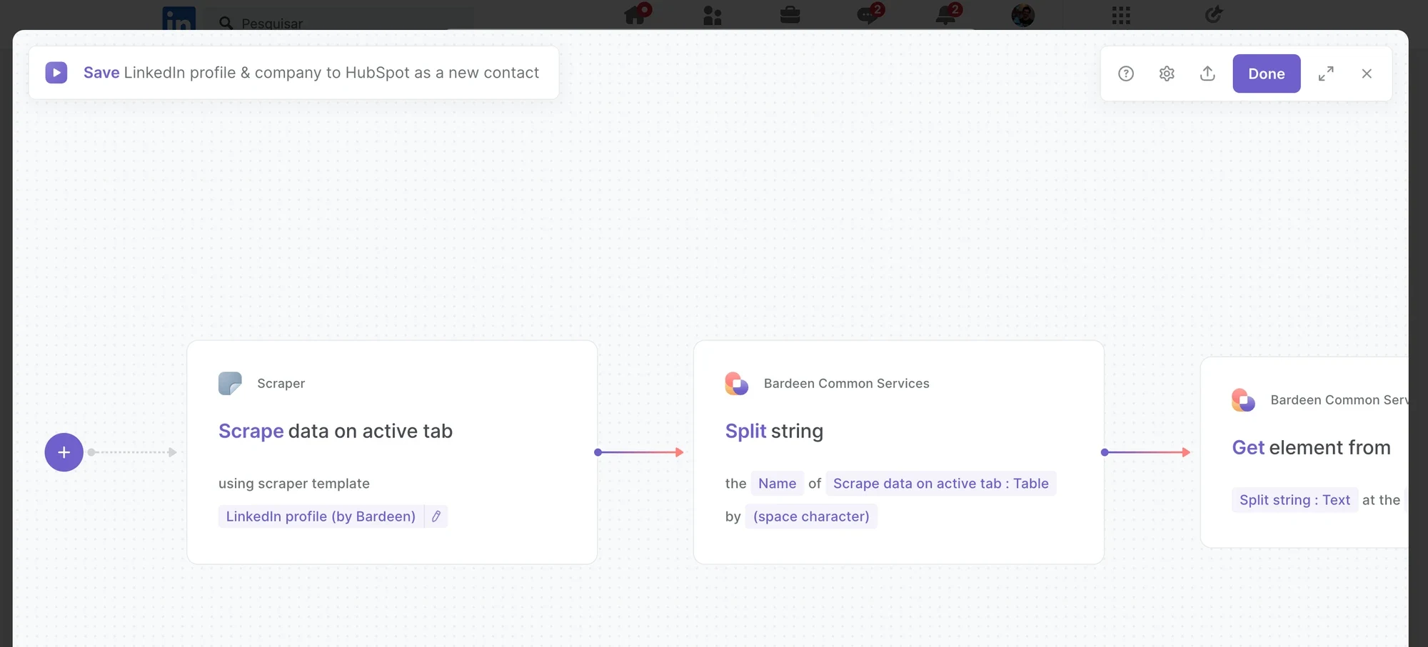1428x647 pixels.
Task: Click the Split string : Text chip
Action: click(1294, 500)
